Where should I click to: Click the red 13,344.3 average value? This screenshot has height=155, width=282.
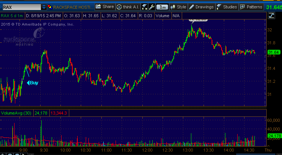coord(59,113)
